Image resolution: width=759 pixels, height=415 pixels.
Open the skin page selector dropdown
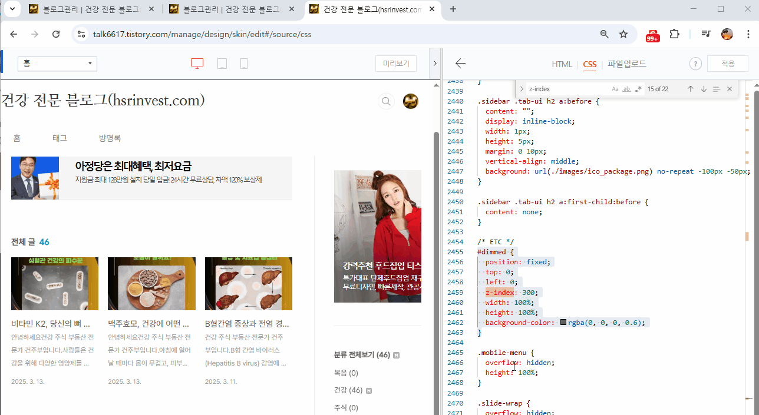click(57, 63)
